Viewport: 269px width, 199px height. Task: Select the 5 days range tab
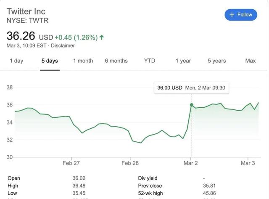click(50, 61)
